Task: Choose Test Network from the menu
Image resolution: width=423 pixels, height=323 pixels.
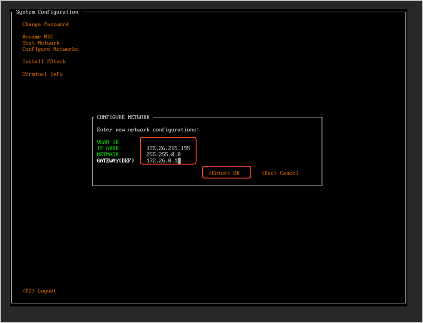Action: tap(41, 43)
